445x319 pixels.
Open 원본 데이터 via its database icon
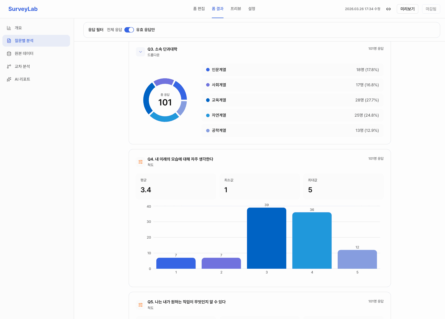point(9,53)
